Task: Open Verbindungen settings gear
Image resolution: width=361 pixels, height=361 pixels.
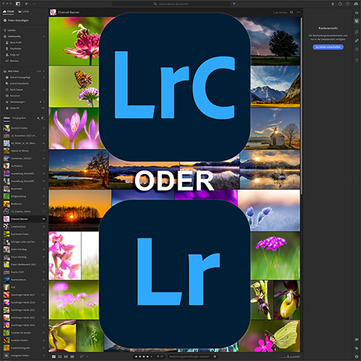Action: pos(40,102)
